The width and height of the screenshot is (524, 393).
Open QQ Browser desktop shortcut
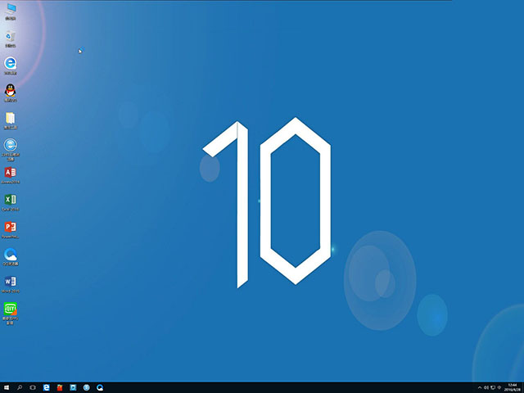click(x=11, y=255)
